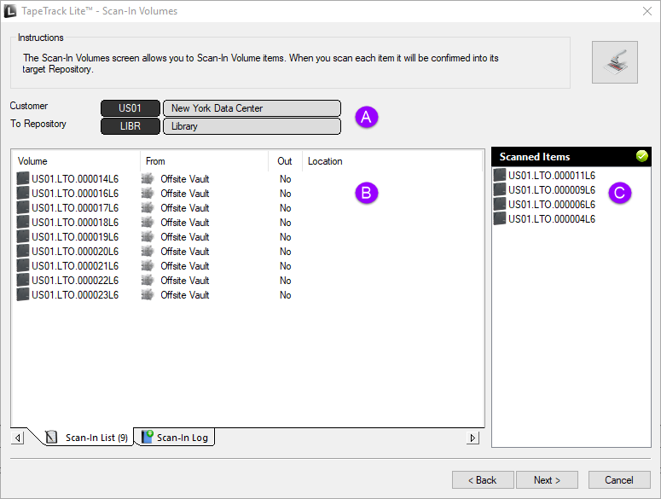The image size is (661, 499).
Task: Click tape icon of scanned item US01.LTO.000004L6
Action: coord(500,218)
